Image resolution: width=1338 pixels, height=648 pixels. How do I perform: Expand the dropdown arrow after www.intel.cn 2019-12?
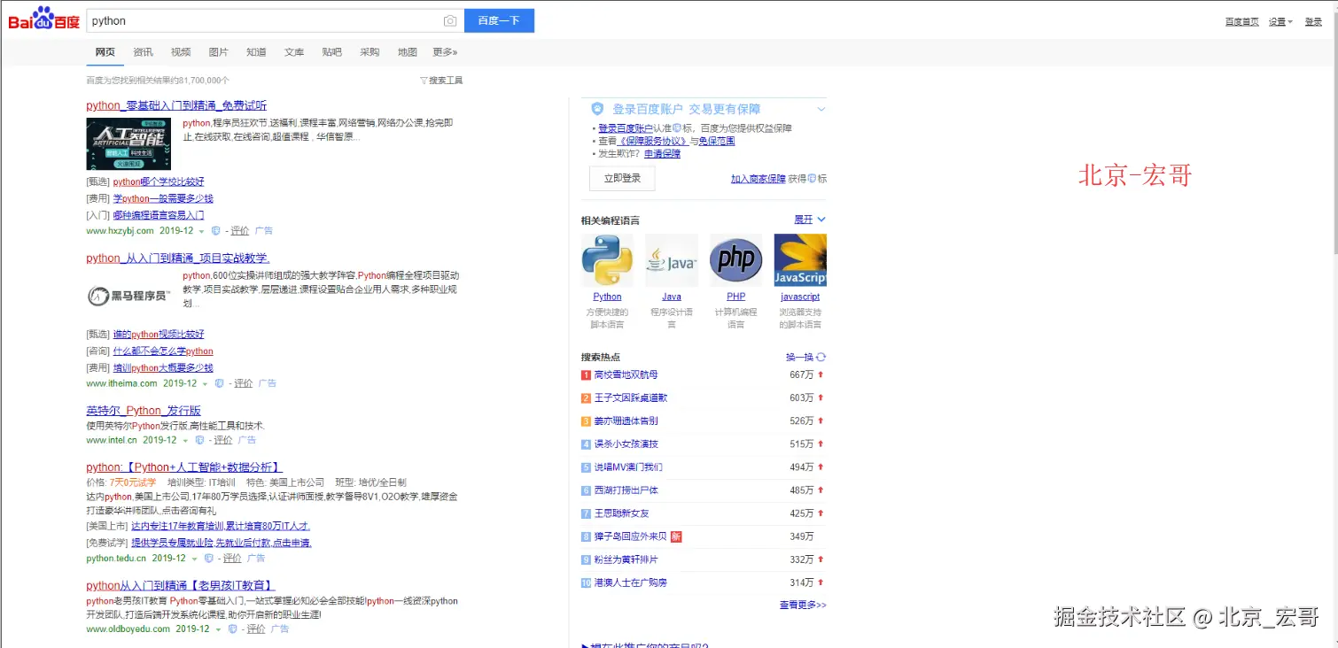(x=186, y=441)
